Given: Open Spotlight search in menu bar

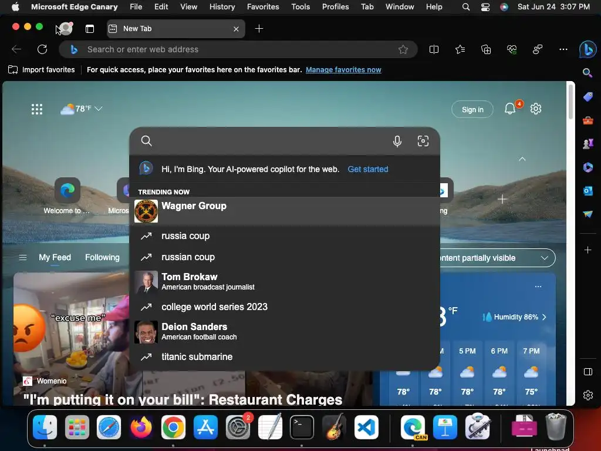Looking at the screenshot, I should [x=465, y=6].
